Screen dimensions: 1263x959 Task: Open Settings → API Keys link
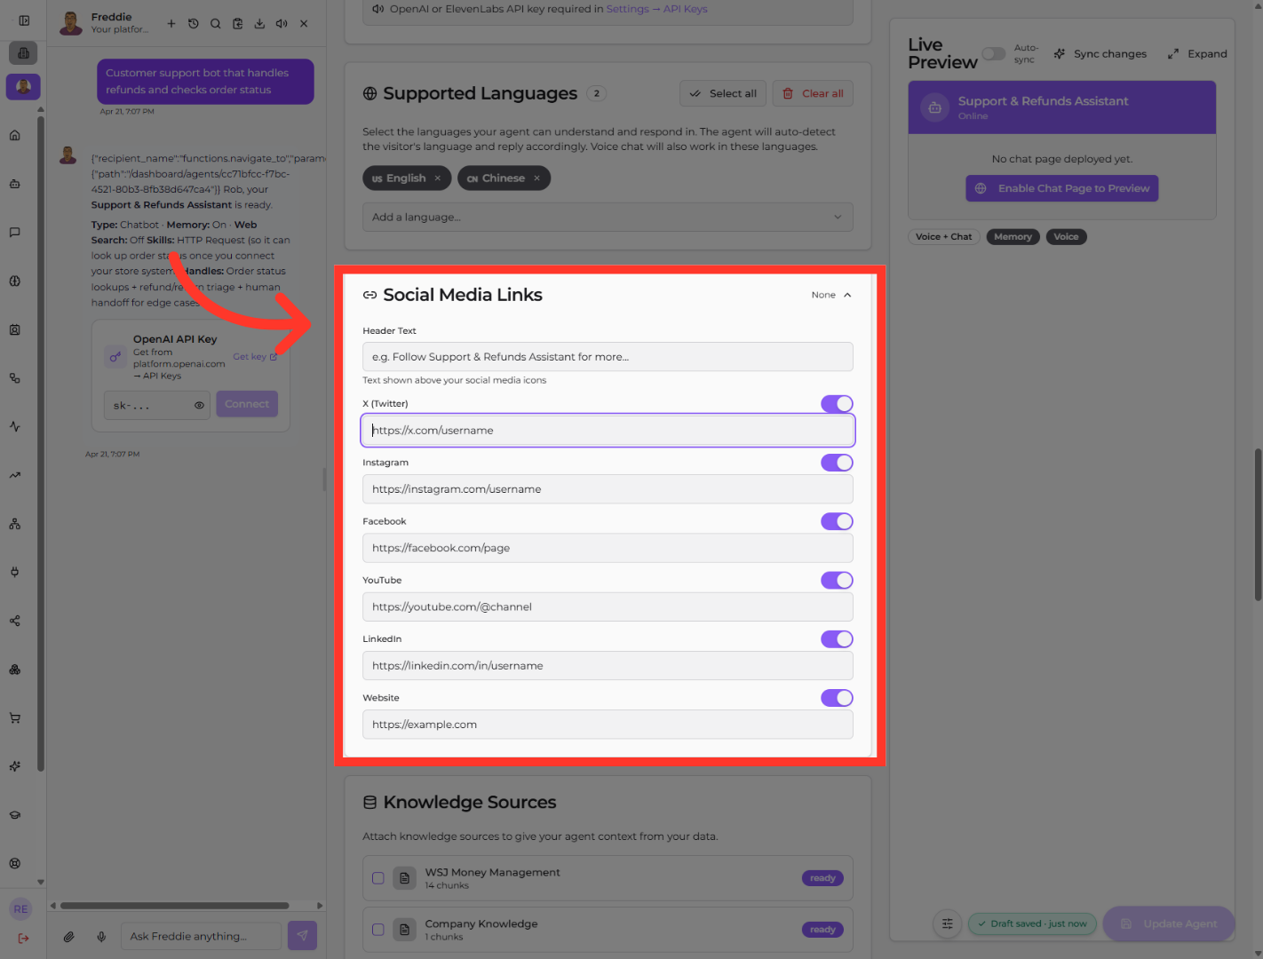(656, 9)
